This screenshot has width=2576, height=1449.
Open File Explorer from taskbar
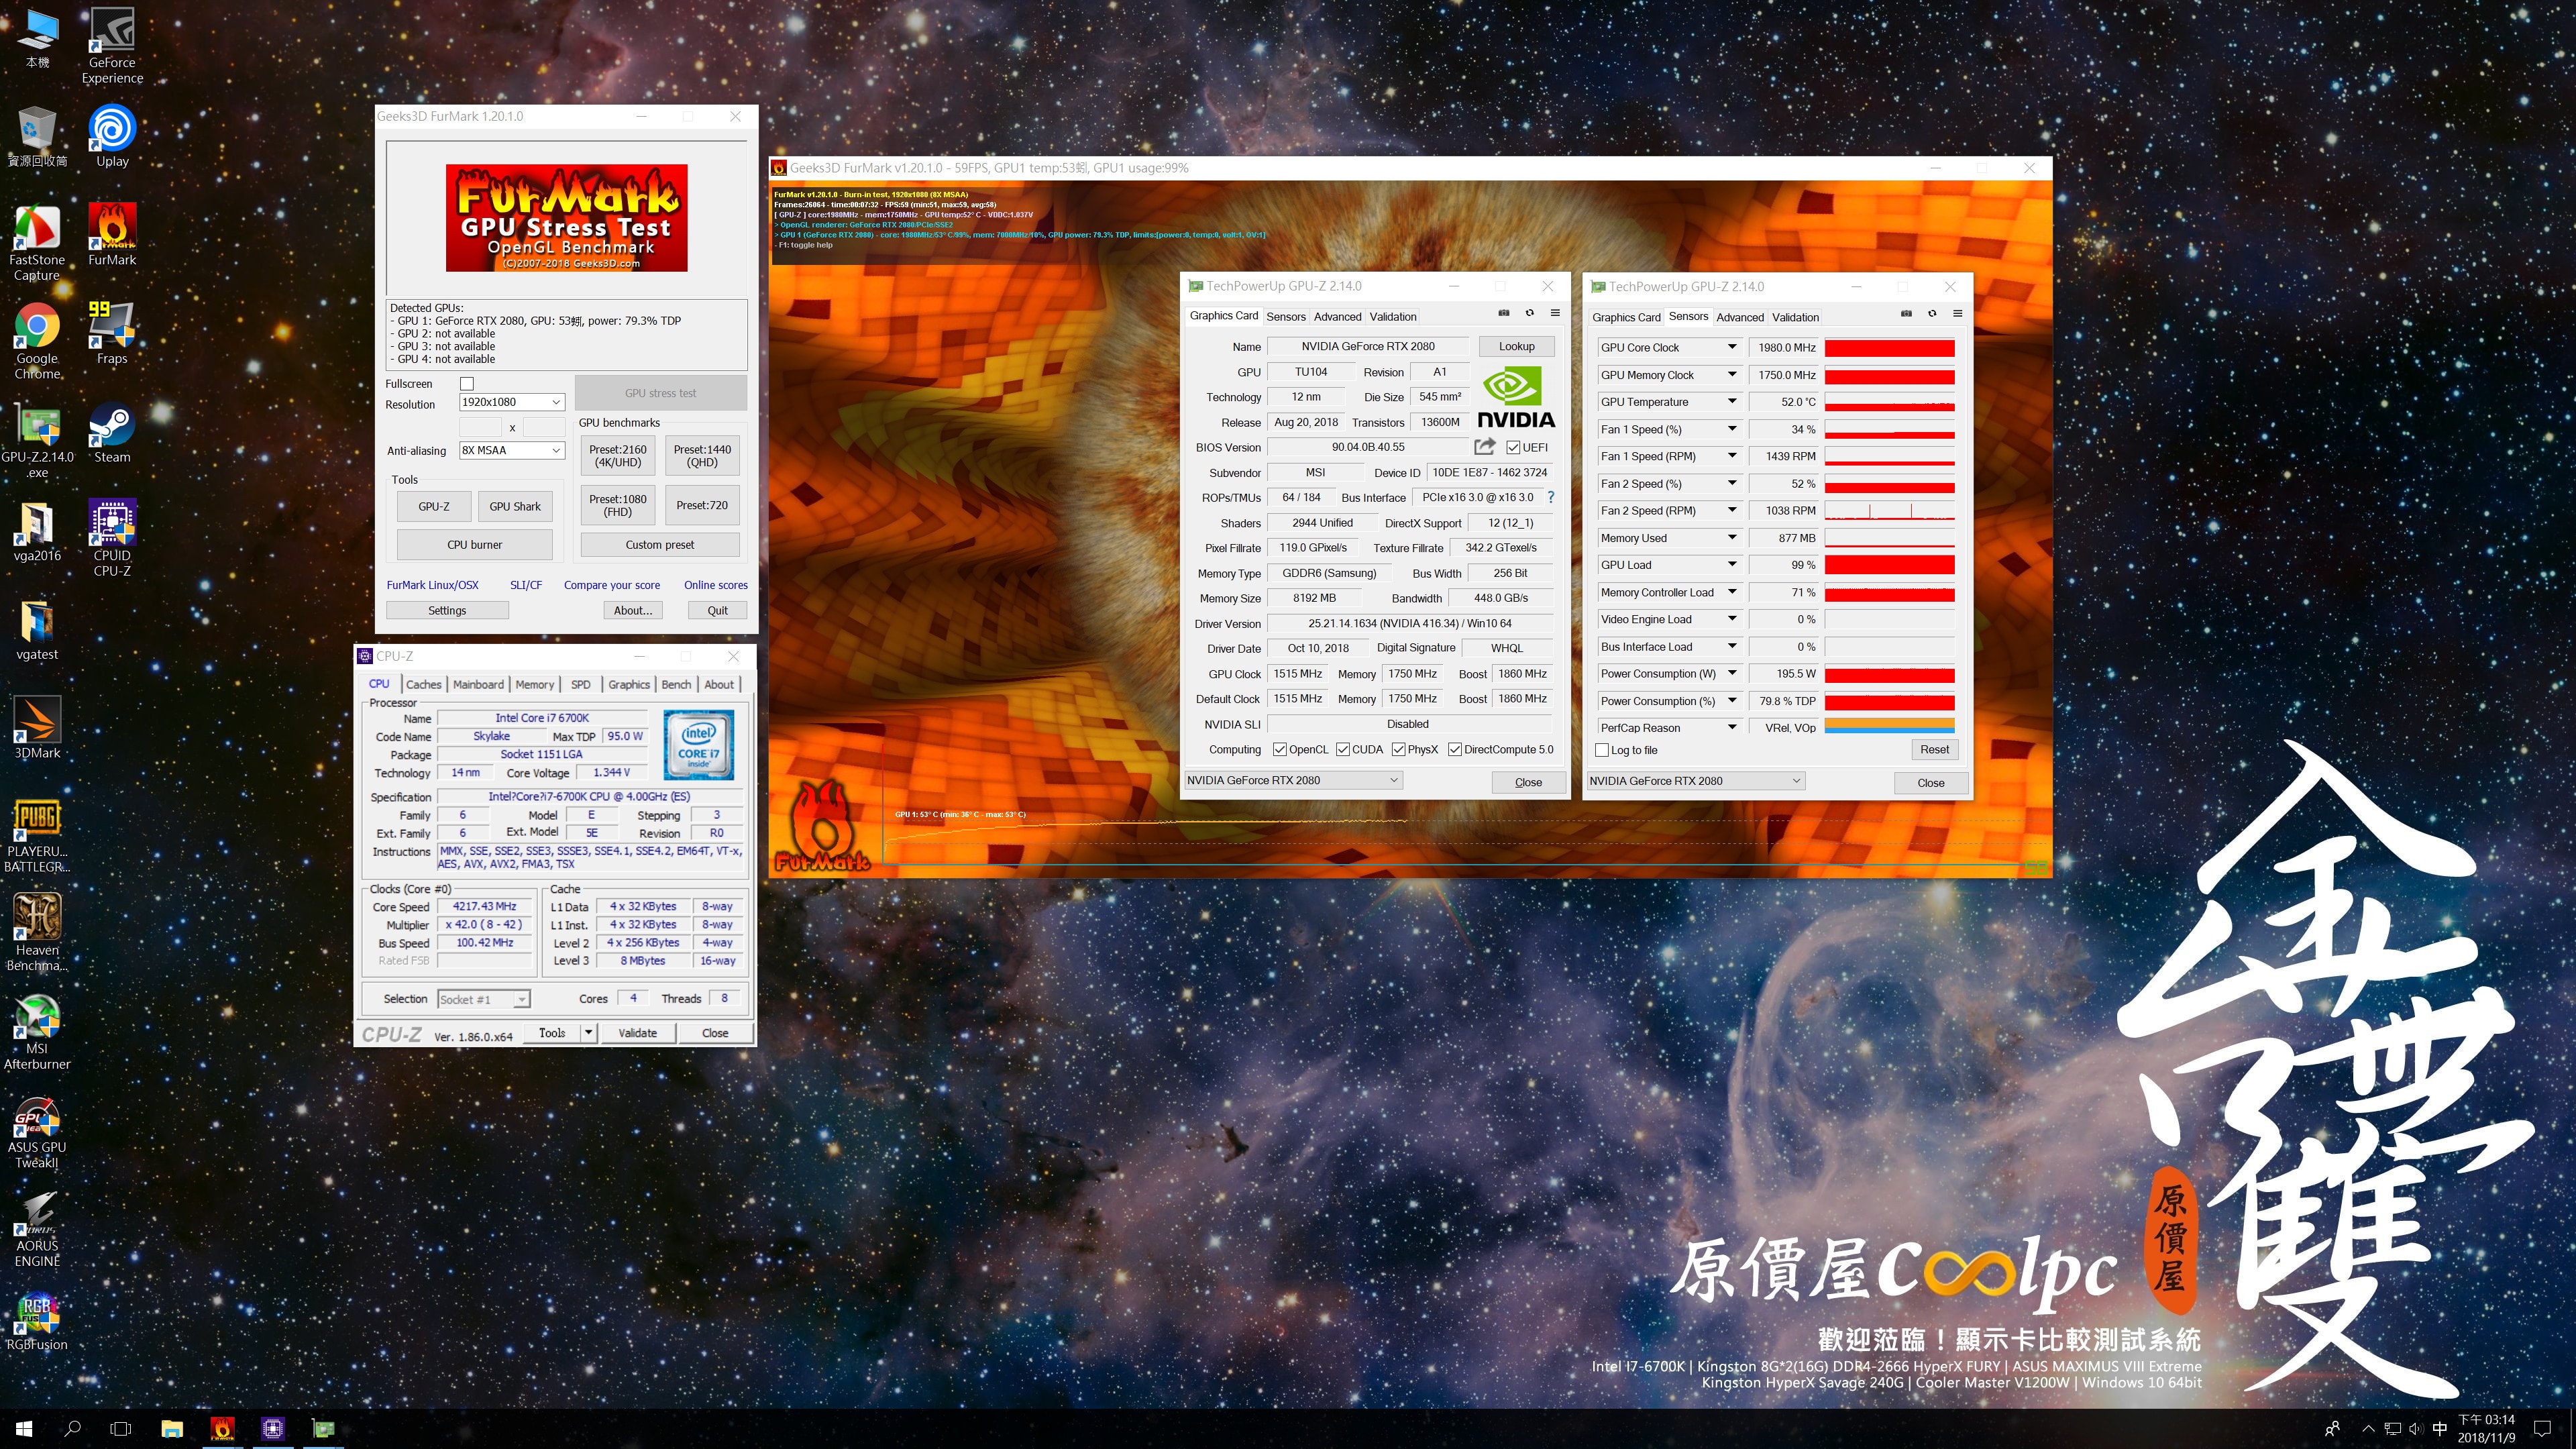pyautogui.click(x=172, y=1428)
